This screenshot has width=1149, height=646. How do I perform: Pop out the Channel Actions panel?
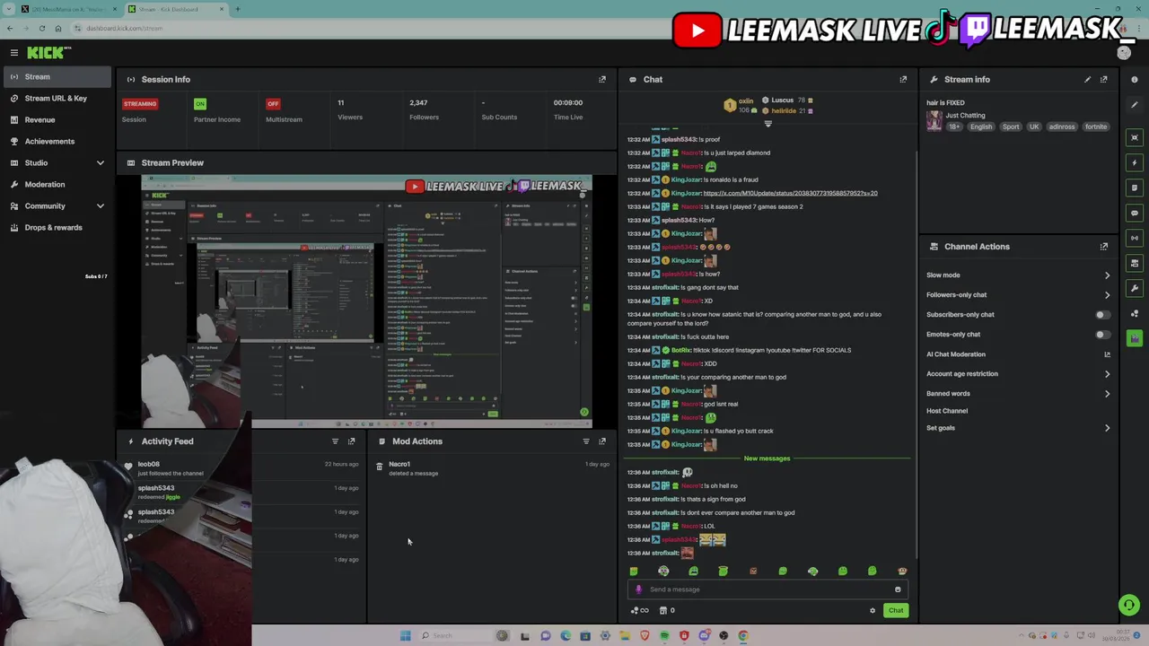[x=1104, y=247]
